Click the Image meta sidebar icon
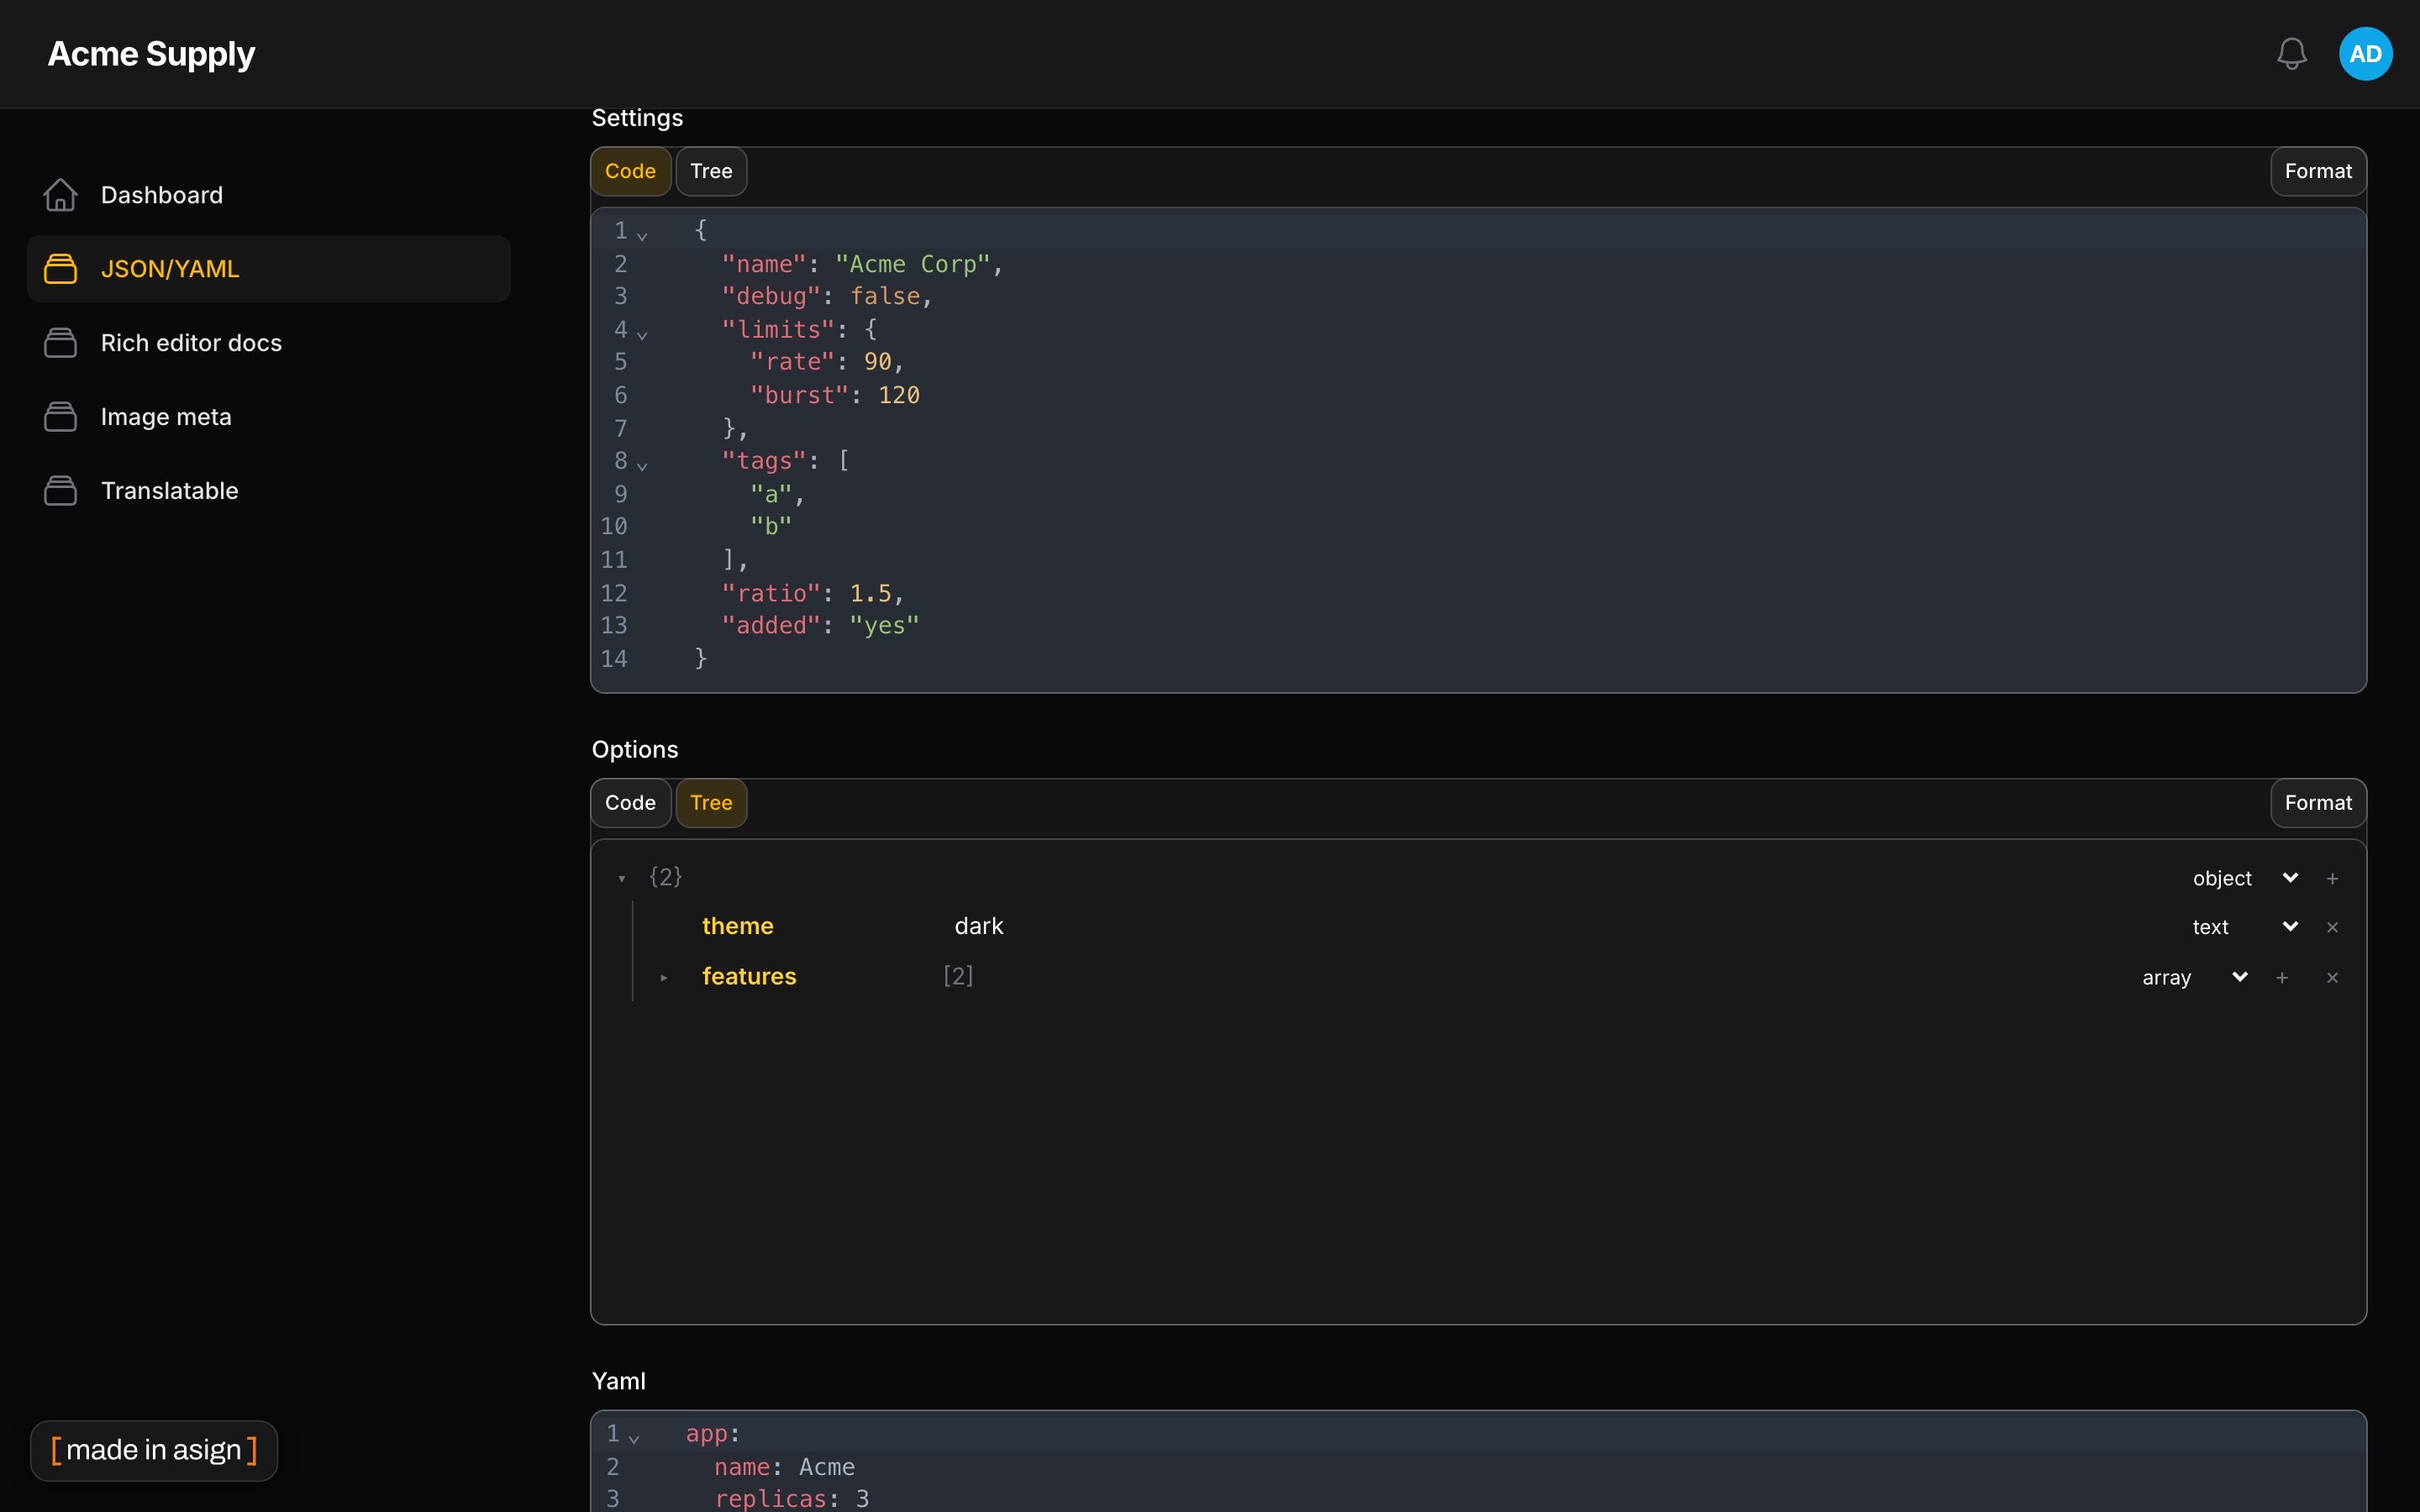Viewport: 2420px width, 1512px height. pyautogui.click(x=60, y=417)
